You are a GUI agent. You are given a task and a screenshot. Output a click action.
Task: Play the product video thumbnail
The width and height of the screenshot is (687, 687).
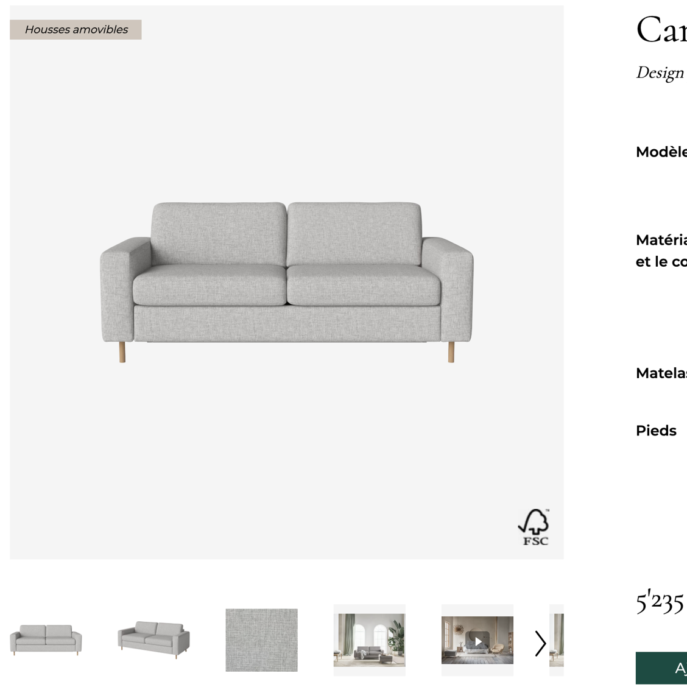[477, 640]
